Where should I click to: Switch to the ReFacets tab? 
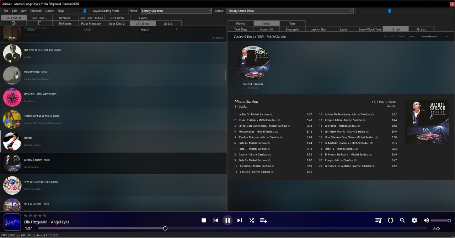(65, 23)
